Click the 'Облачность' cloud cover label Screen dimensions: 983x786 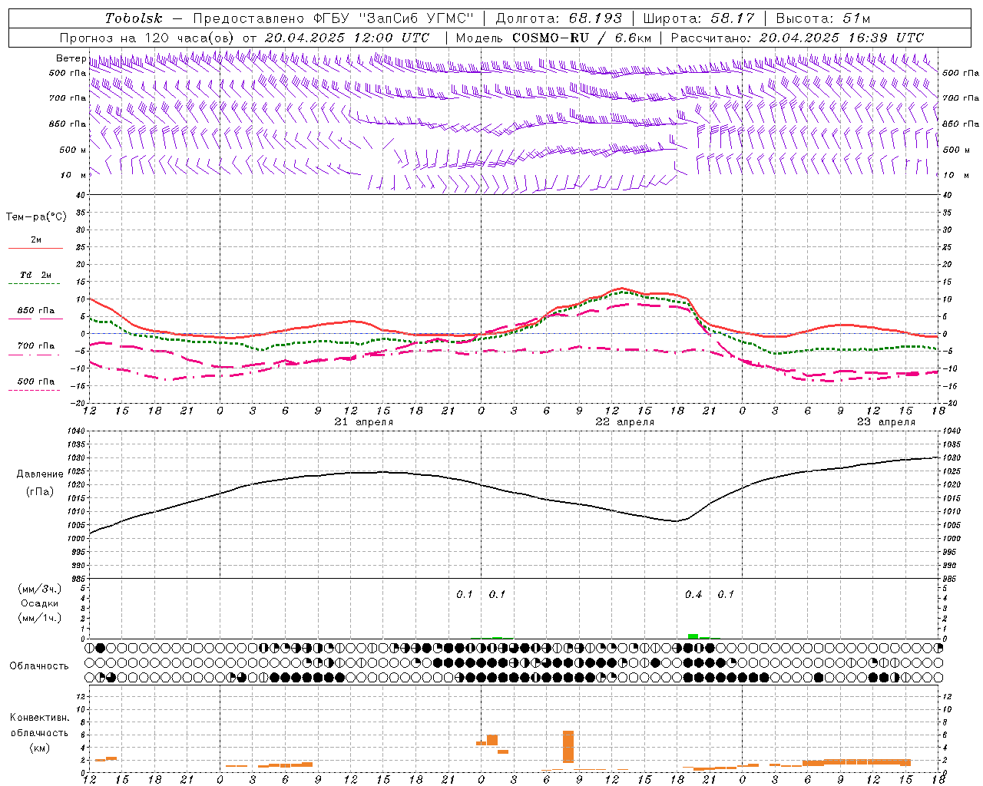[x=39, y=665]
